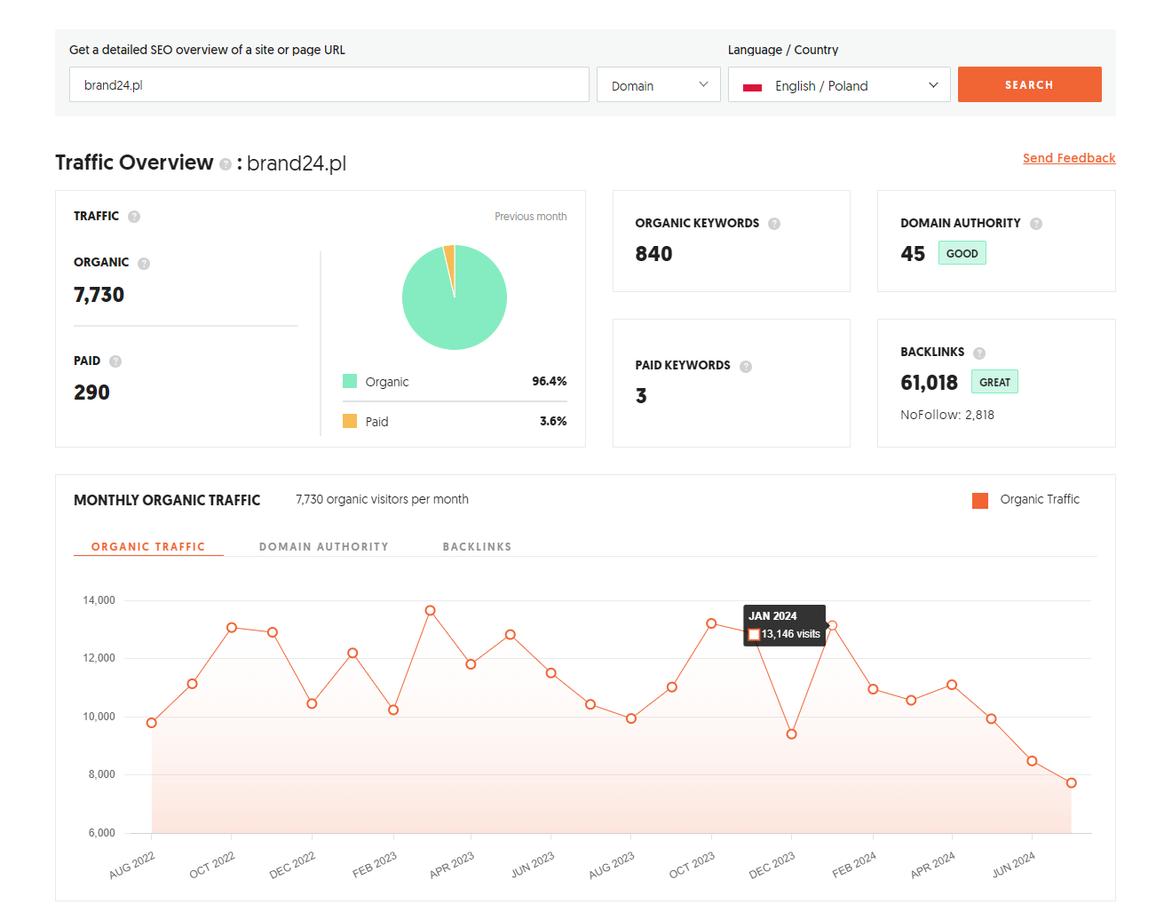
Task: Open the Send Feedback link
Action: pos(1069,158)
